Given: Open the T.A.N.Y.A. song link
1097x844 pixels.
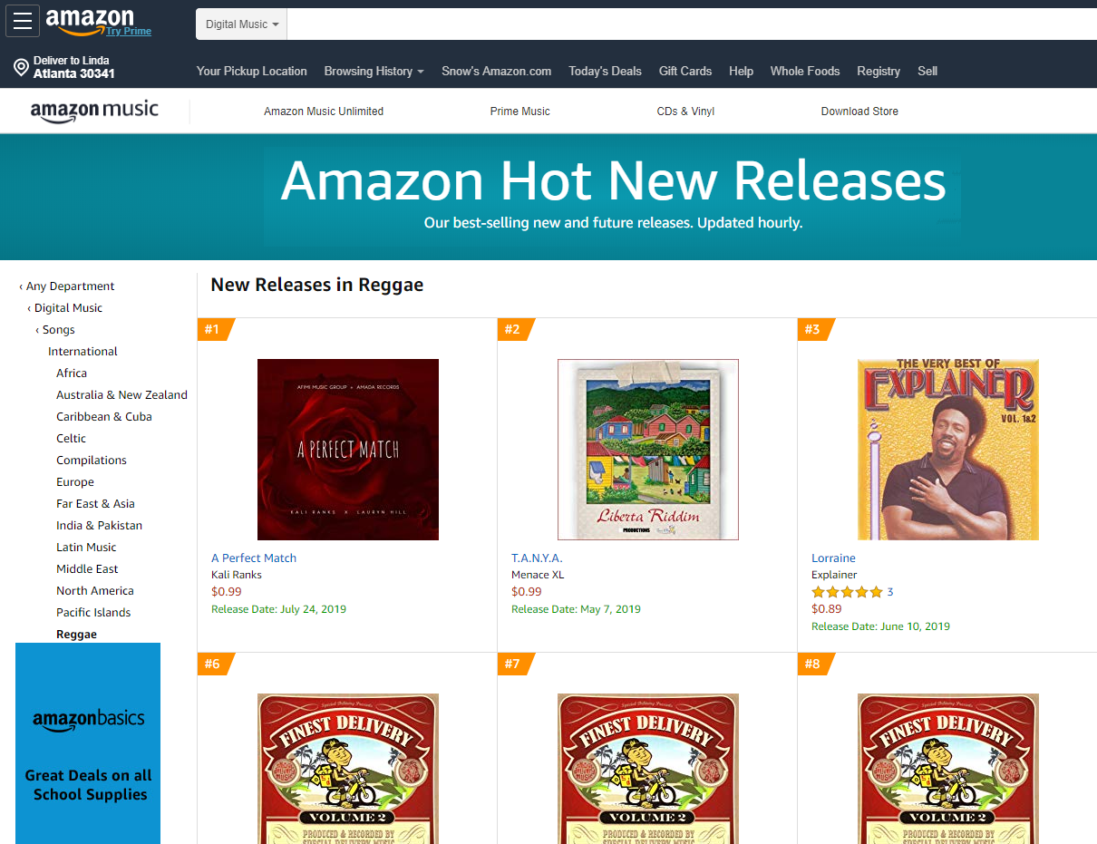Looking at the screenshot, I should [x=537, y=558].
